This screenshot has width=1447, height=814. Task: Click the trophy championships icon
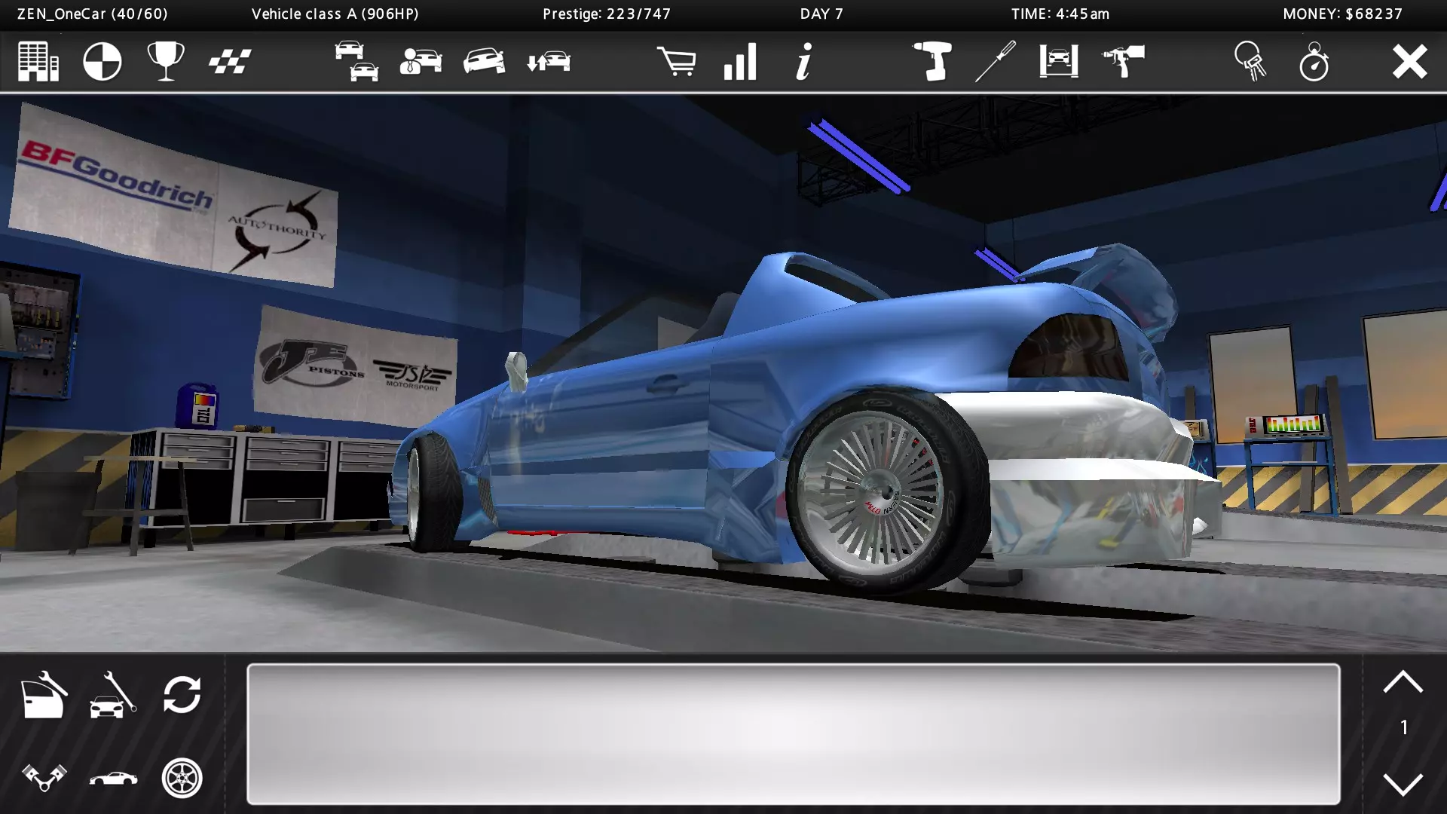pos(165,61)
